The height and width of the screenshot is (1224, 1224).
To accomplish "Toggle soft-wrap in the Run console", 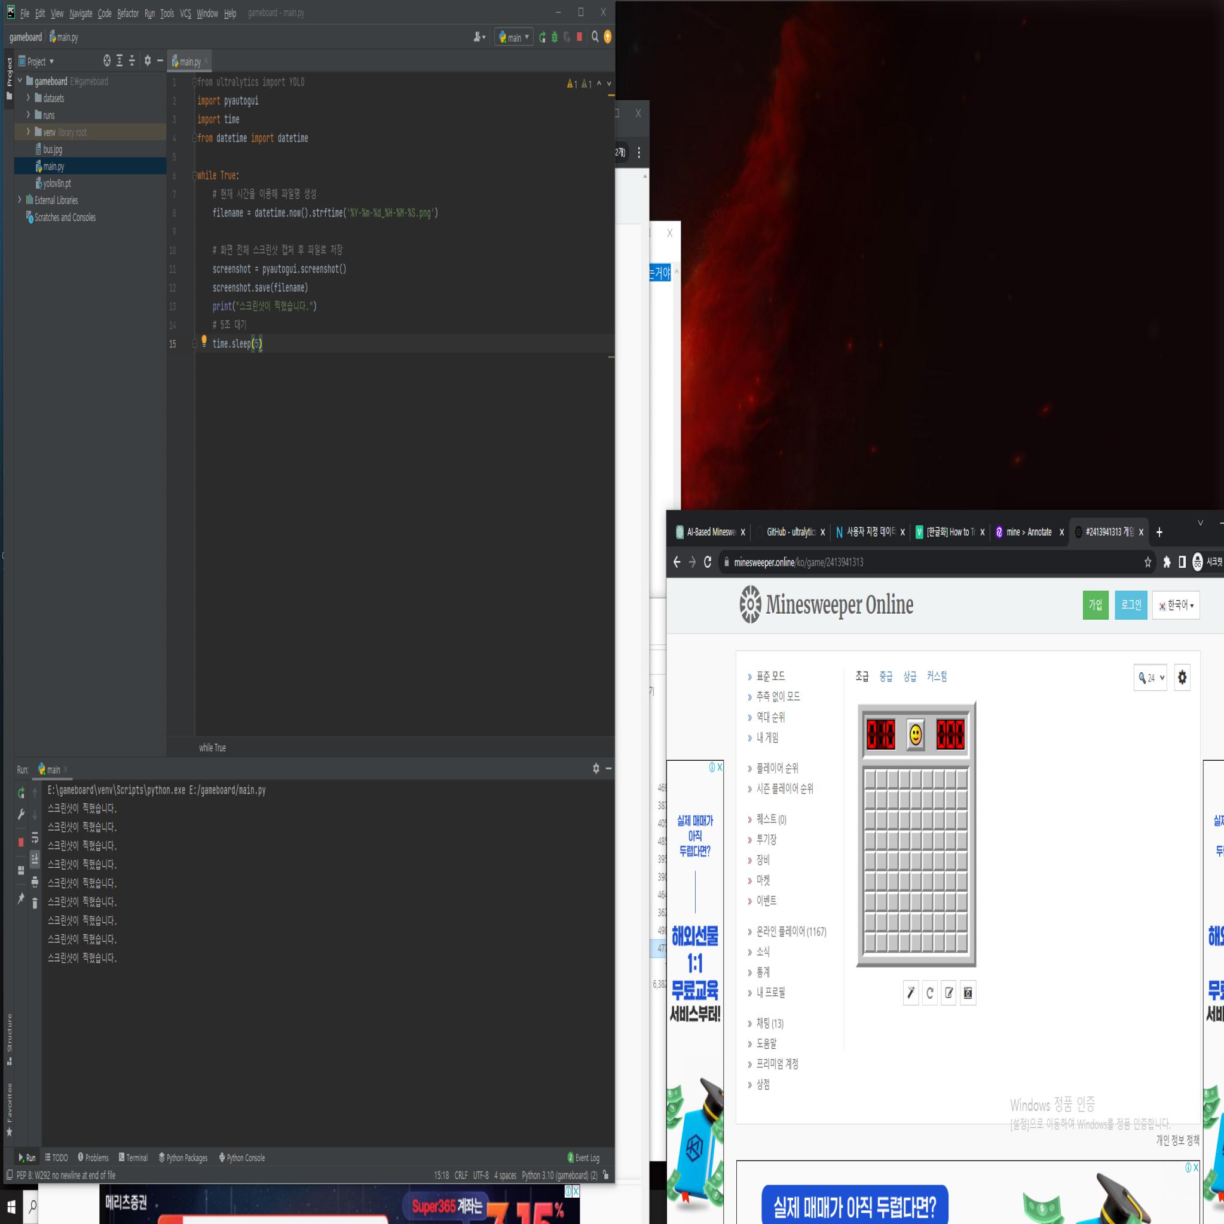I will [35, 838].
